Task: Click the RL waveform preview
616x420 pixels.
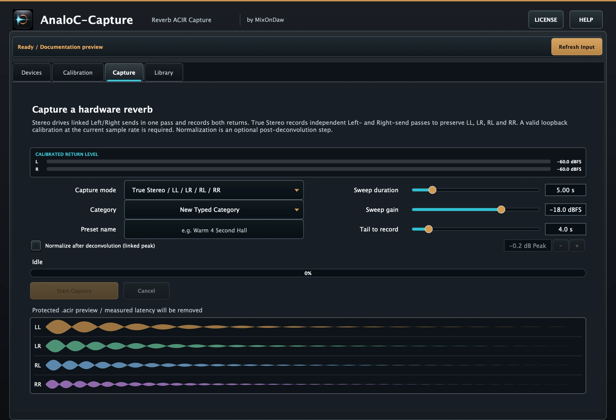Action: [x=308, y=365]
